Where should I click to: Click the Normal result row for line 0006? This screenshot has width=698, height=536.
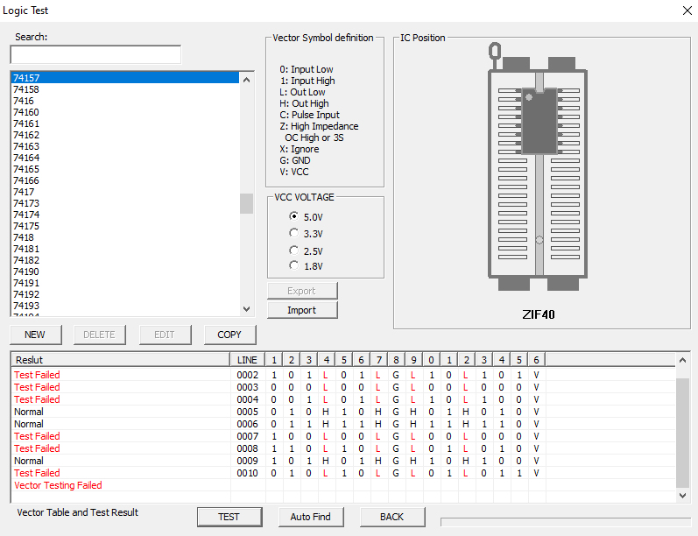coord(343,424)
